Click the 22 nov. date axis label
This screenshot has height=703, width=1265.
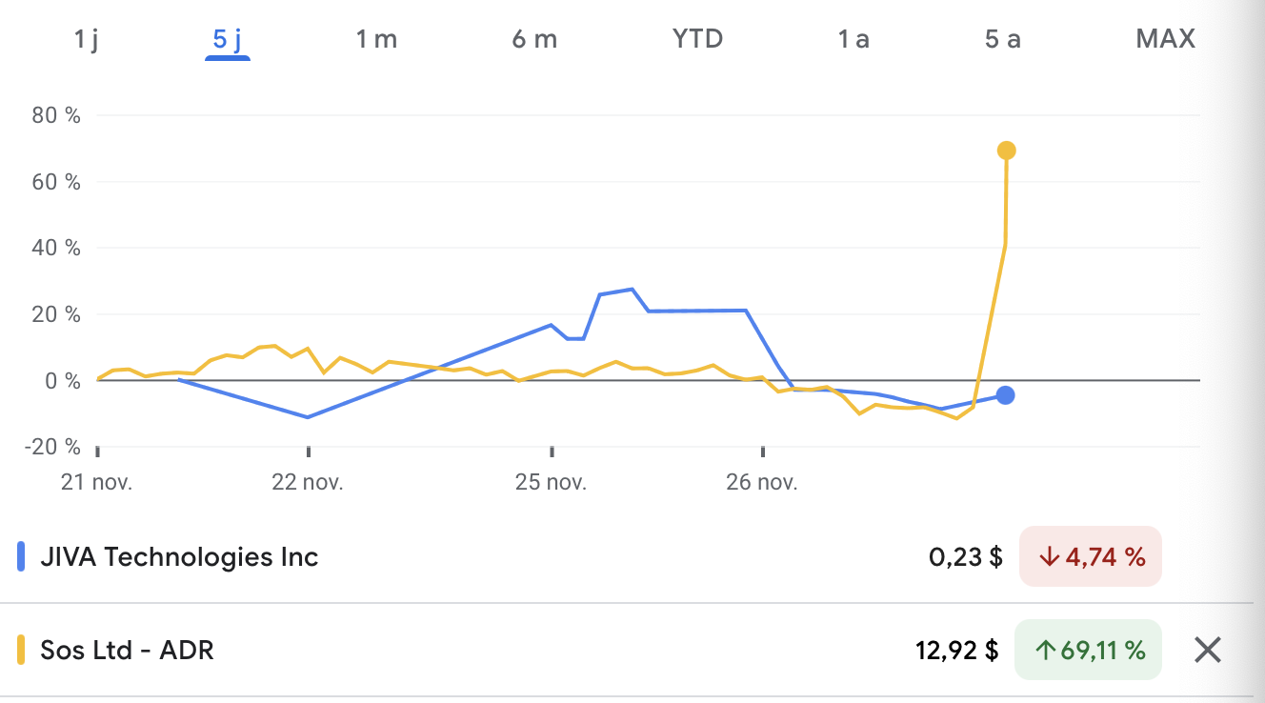tap(308, 482)
